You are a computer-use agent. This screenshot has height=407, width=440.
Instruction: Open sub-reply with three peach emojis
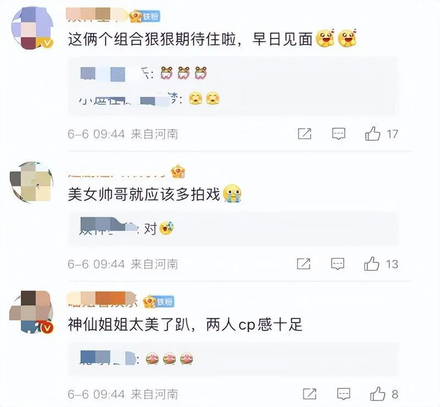[136, 359]
